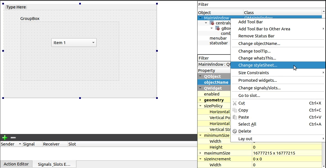Sort connections by the Sender column
326x168 pixels.
click(11, 144)
